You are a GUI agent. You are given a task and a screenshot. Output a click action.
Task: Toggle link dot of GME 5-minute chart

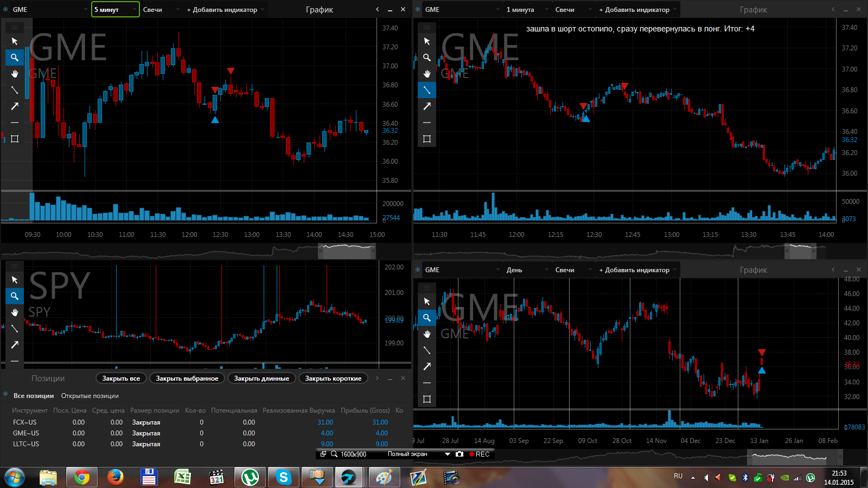tap(5, 9)
